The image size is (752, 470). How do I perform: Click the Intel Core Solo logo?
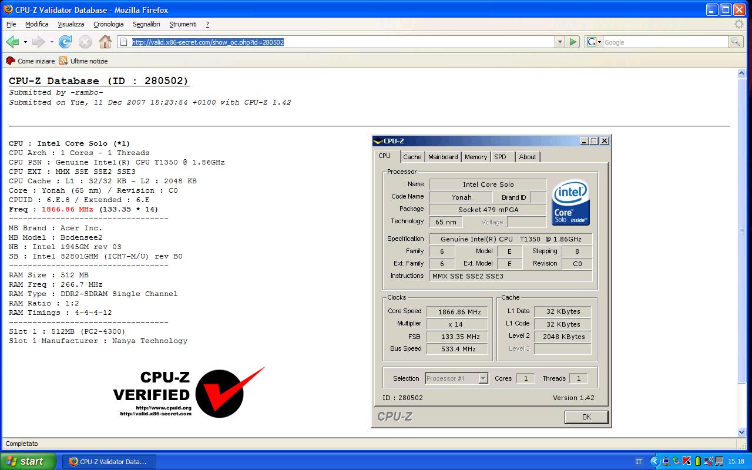pos(570,202)
